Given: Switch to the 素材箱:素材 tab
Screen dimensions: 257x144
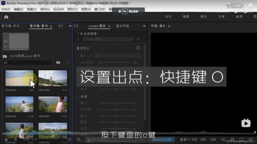Looking at the screenshot, I should click(x=39, y=26).
